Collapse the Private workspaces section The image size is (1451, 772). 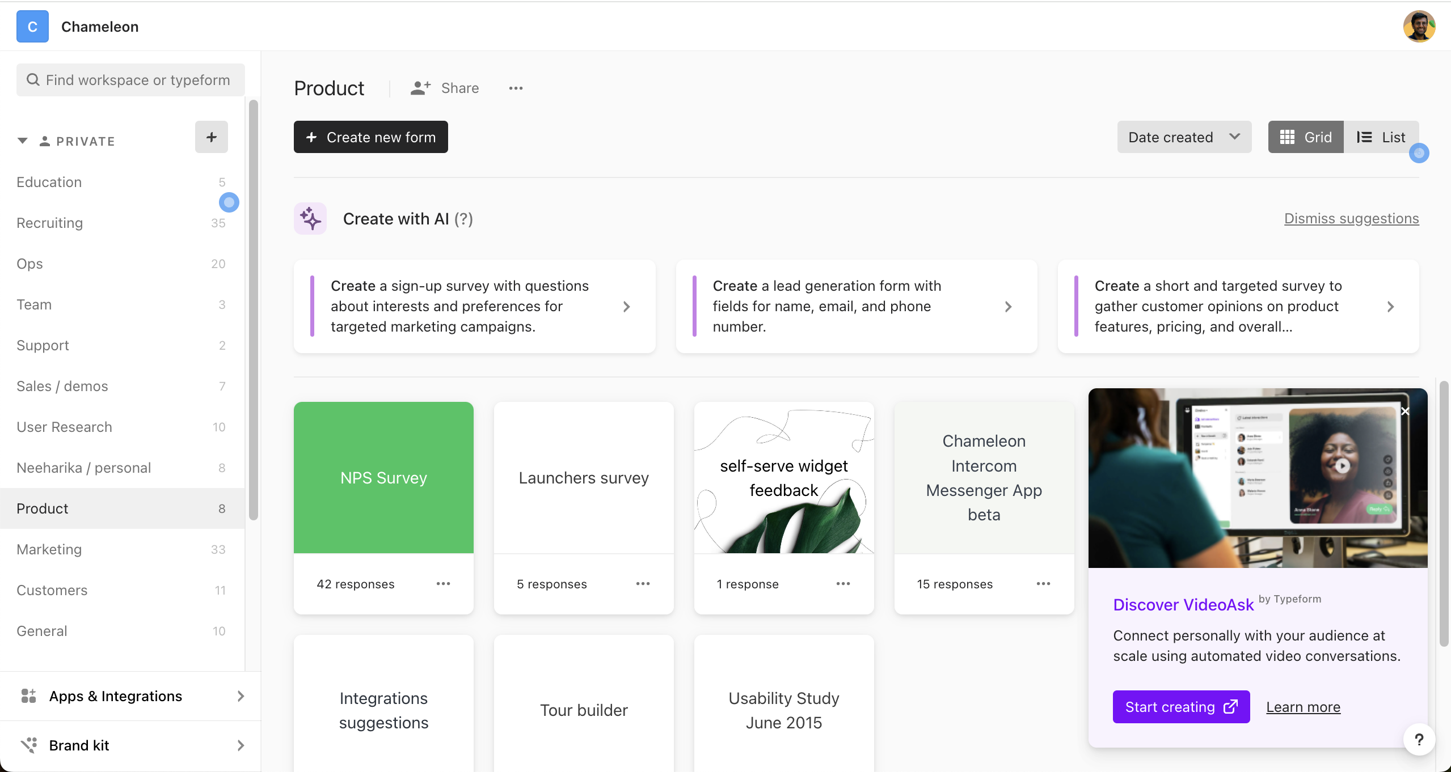[22, 141]
